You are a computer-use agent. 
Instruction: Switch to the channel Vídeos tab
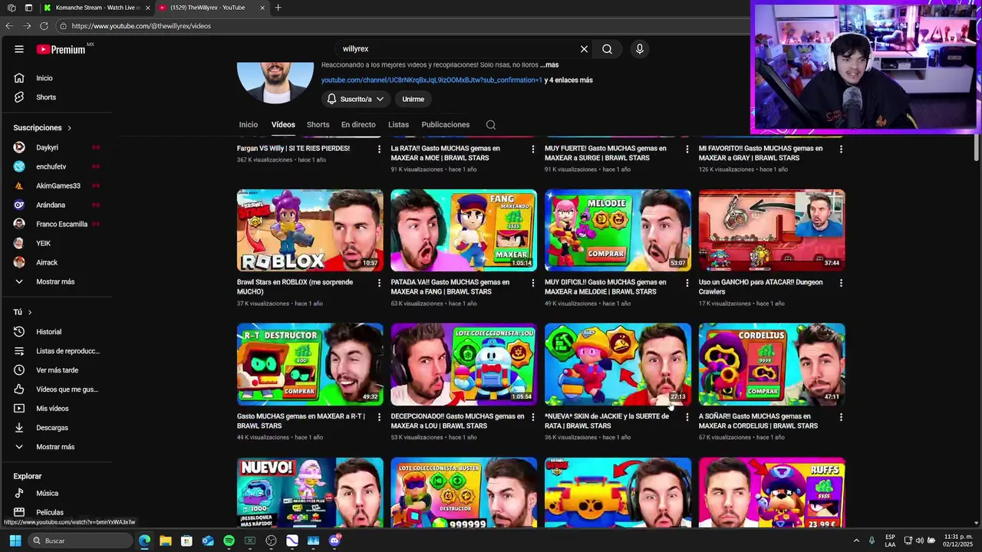[283, 125]
